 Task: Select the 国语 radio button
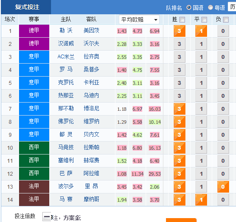(189, 7)
